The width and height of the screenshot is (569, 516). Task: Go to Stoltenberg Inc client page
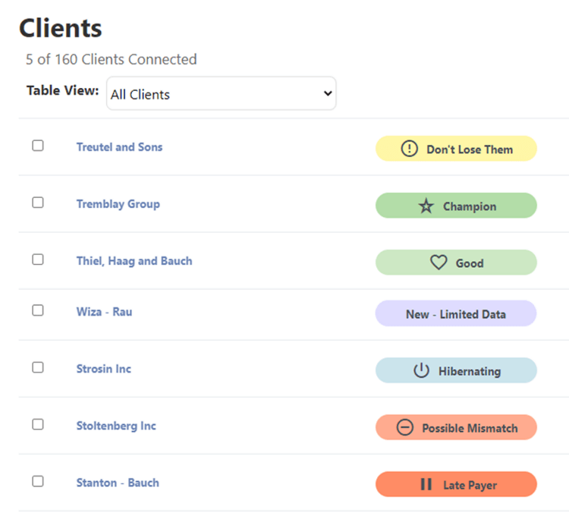tap(116, 426)
